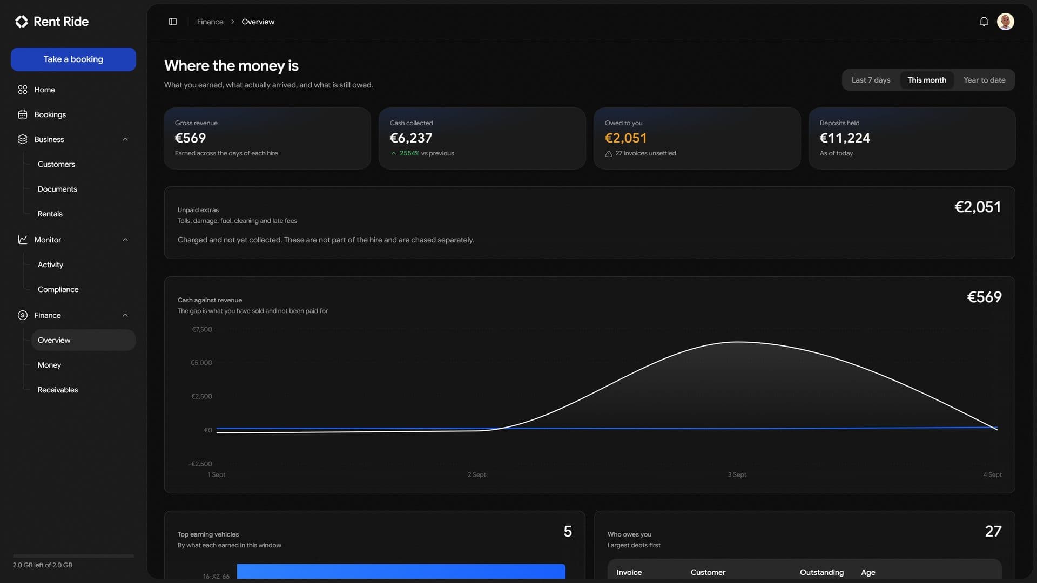Viewport: 1037px width, 583px height.
Task: Open Bookings in the sidebar
Action: click(73, 114)
